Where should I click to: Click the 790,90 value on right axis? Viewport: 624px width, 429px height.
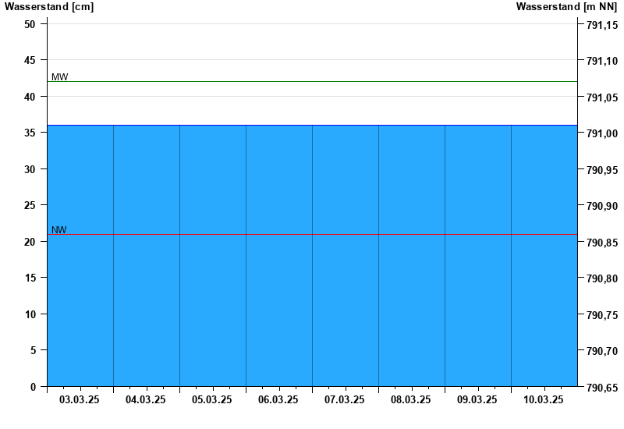click(x=602, y=206)
